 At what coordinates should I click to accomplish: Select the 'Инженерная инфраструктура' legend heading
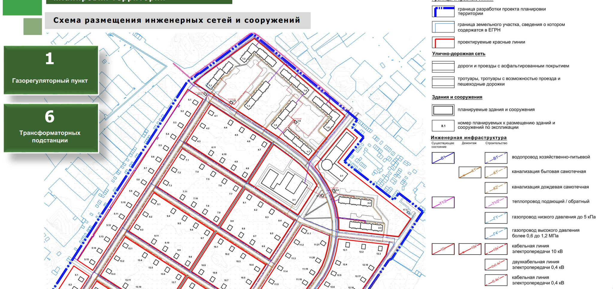469,138
